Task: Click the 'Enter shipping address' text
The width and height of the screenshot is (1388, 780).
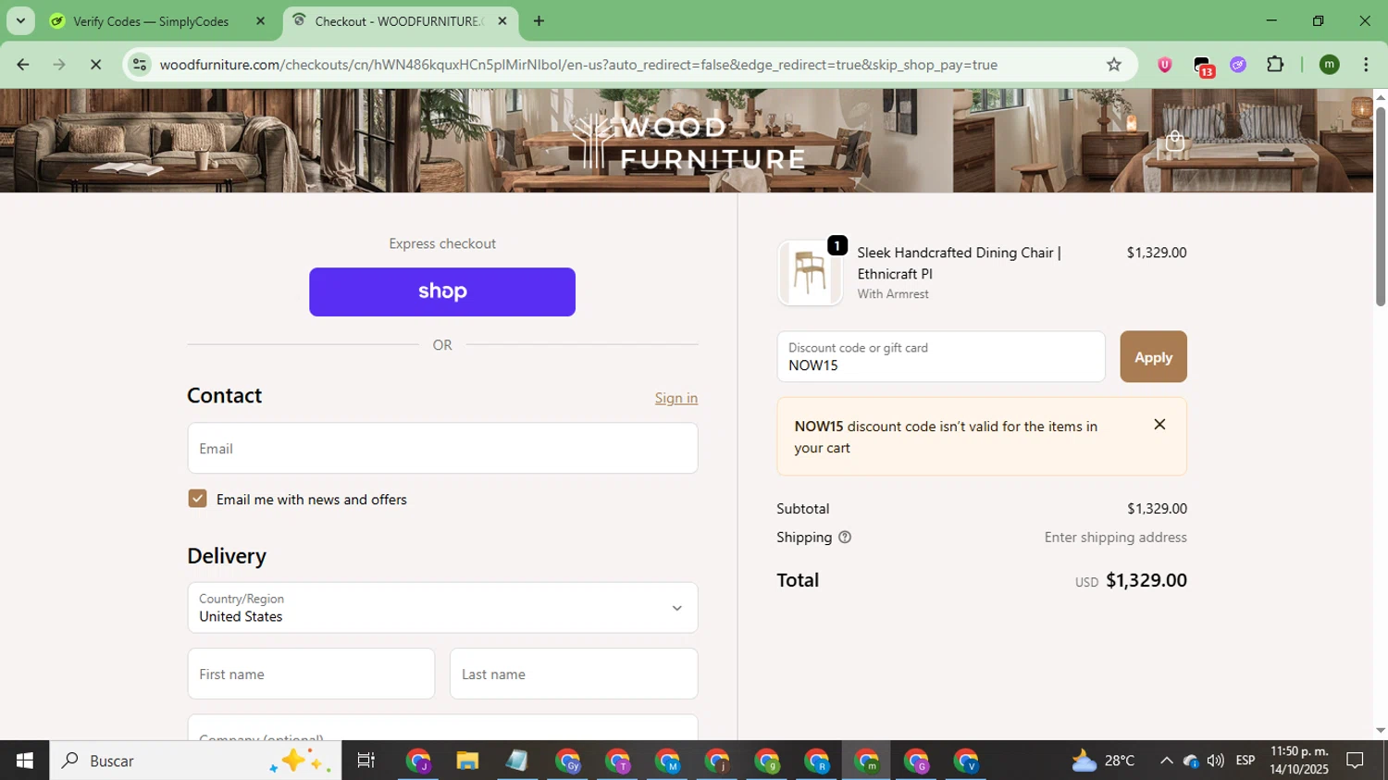Action: click(1115, 538)
